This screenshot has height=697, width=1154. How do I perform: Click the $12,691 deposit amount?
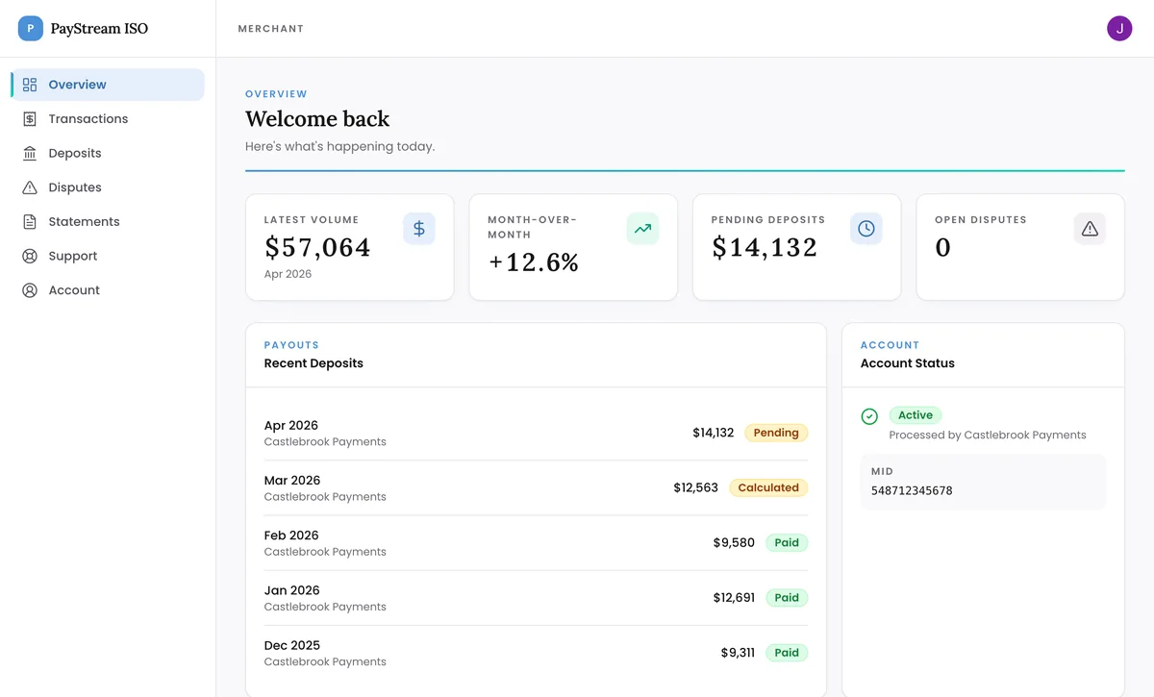pyautogui.click(x=734, y=597)
